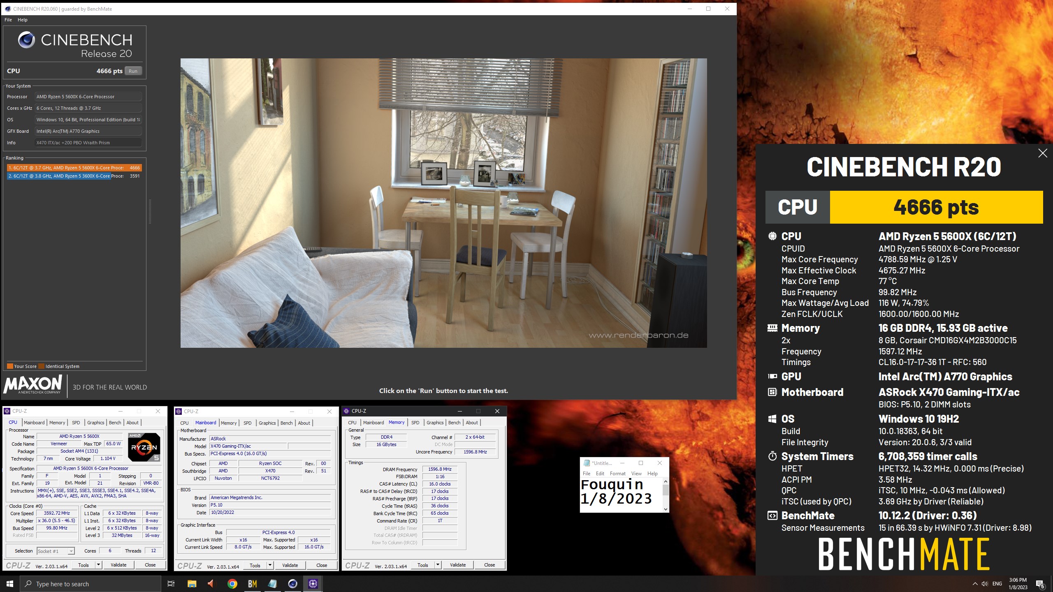Image resolution: width=1053 pixels, height=592 pixels.
Task: Open the Bench tab in the first CPU-Z window
Action: [x=115, y=423]
